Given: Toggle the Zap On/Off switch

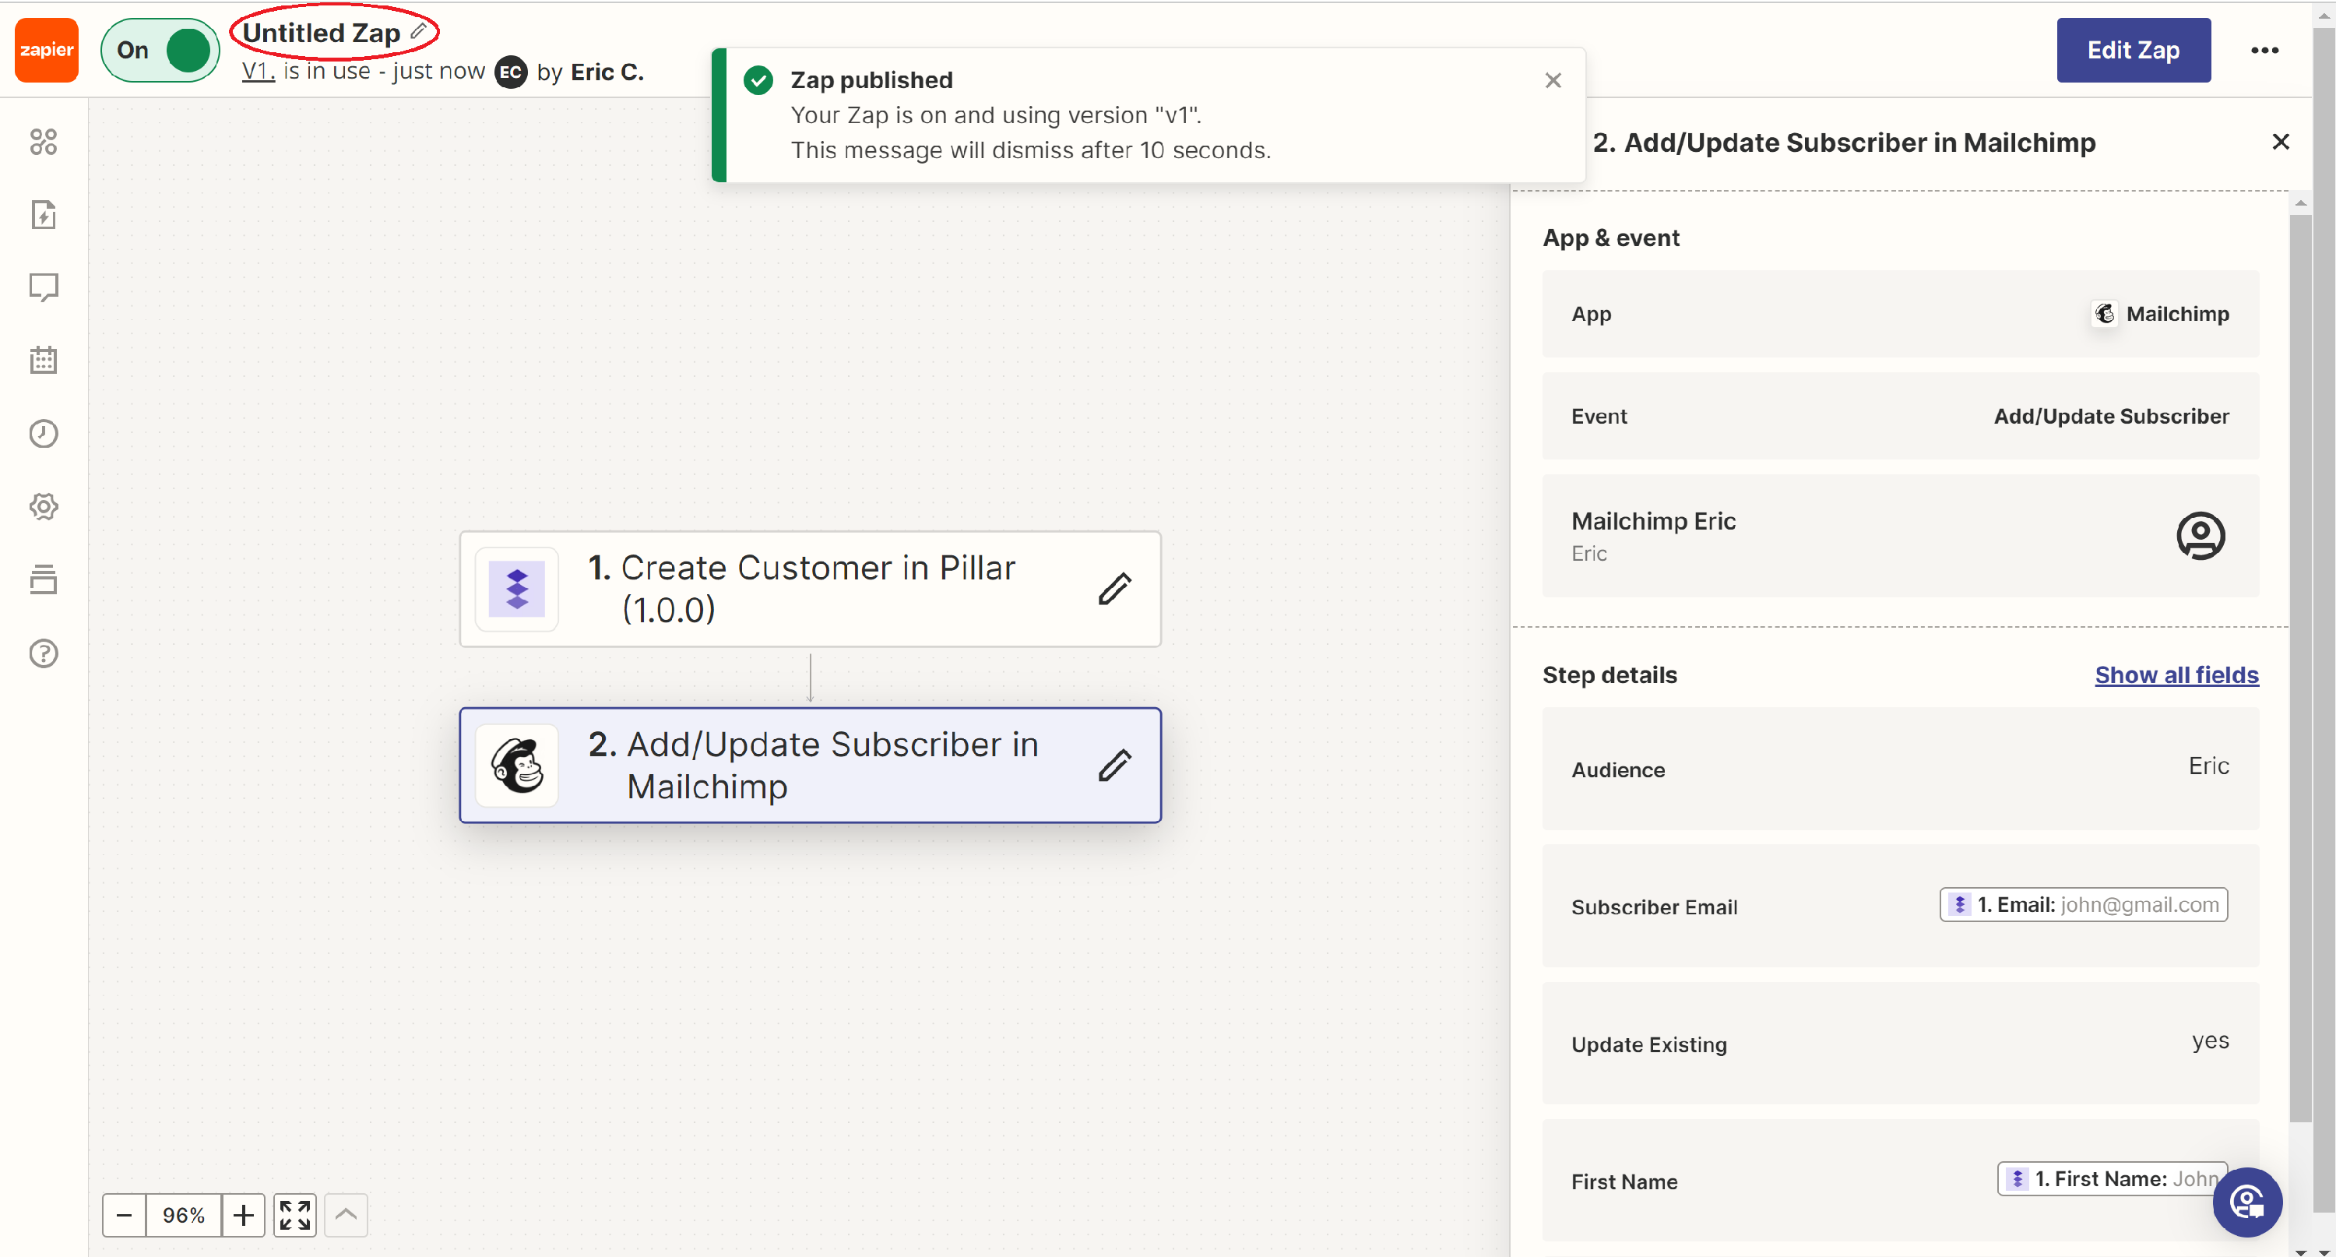Looking at the screenshot, I should point(160,50).
